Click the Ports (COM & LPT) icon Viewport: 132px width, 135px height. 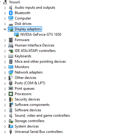coord(11,83)
